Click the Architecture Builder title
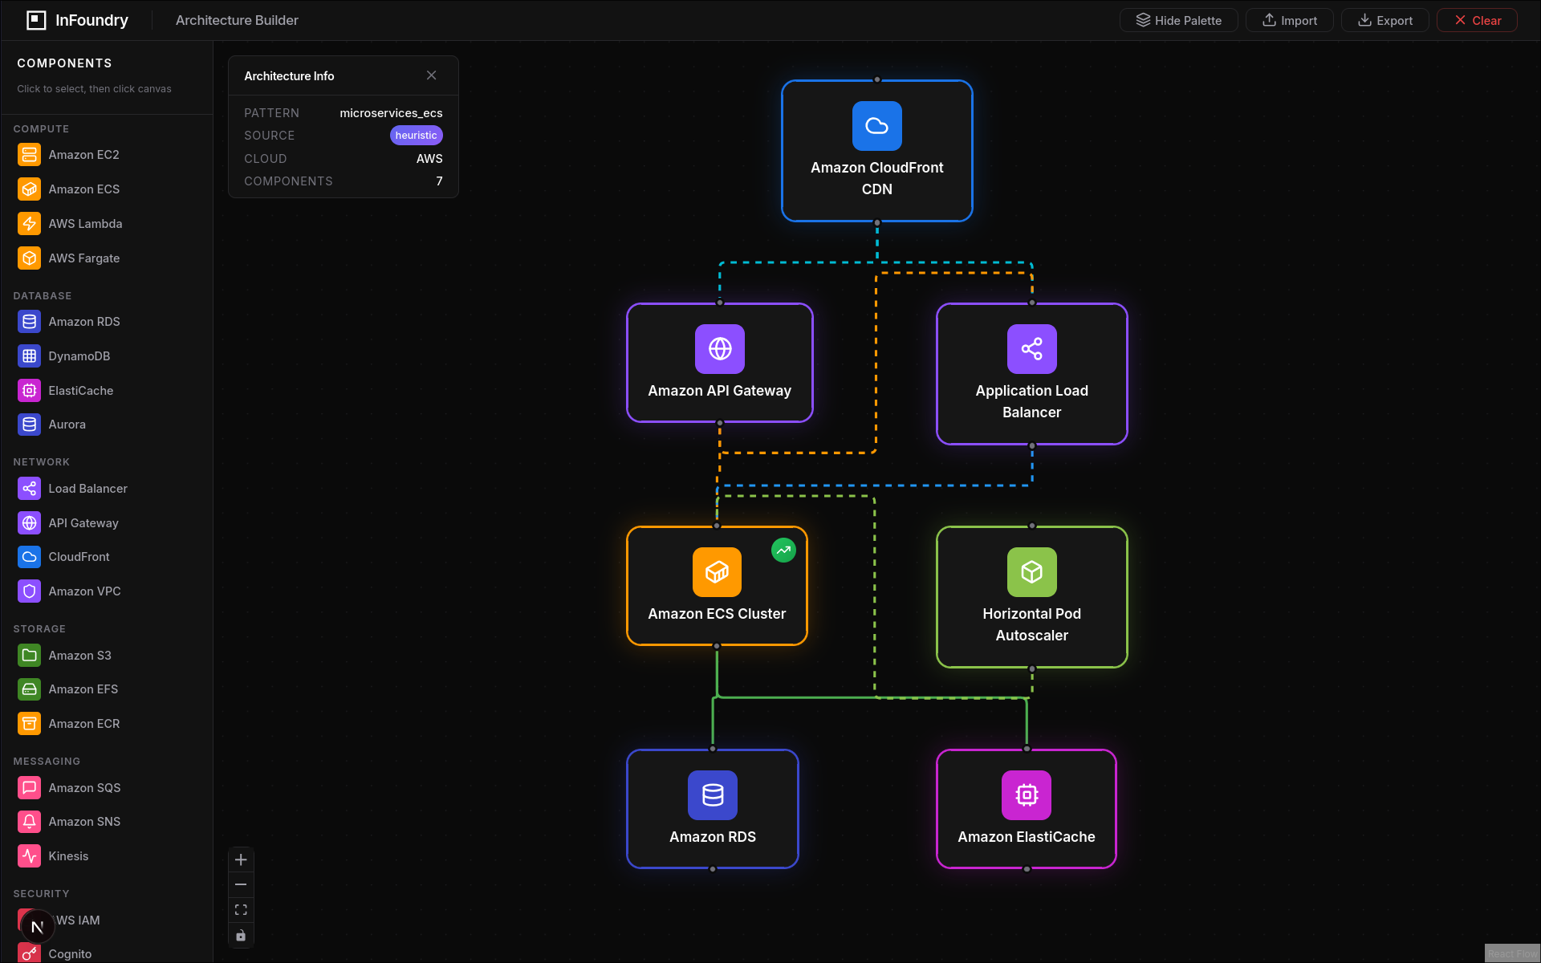 pyautogui.click(x=237, y=20)
